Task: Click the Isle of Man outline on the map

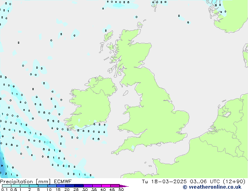Action: [x=126, y=93]
